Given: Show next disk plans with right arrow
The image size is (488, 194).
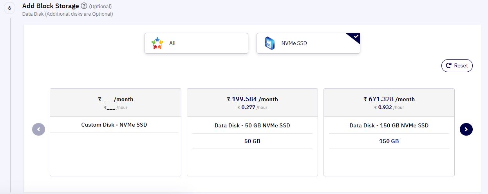Looking at the screenshot, I should [466, 129].
